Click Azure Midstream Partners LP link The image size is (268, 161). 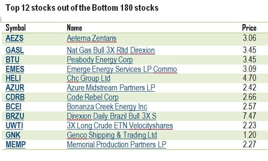(111, 88)
